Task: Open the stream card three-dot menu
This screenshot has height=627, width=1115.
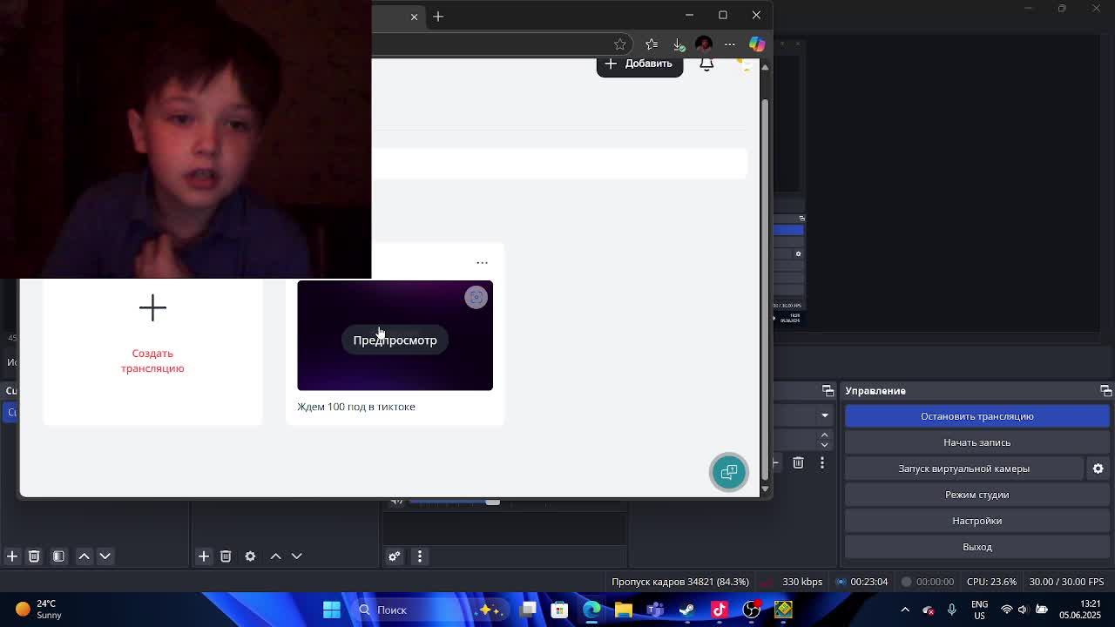Action: [482, 262]
